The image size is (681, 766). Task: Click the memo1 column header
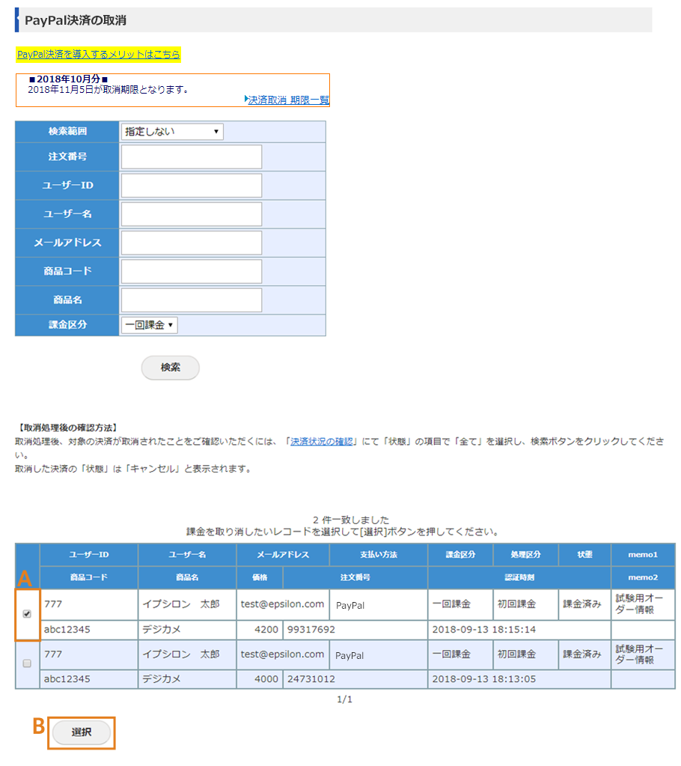(x=643, y=555)
